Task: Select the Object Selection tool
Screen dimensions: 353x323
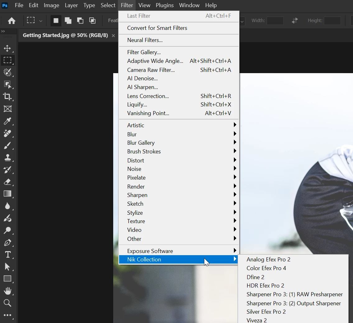Action: point(7,84)
